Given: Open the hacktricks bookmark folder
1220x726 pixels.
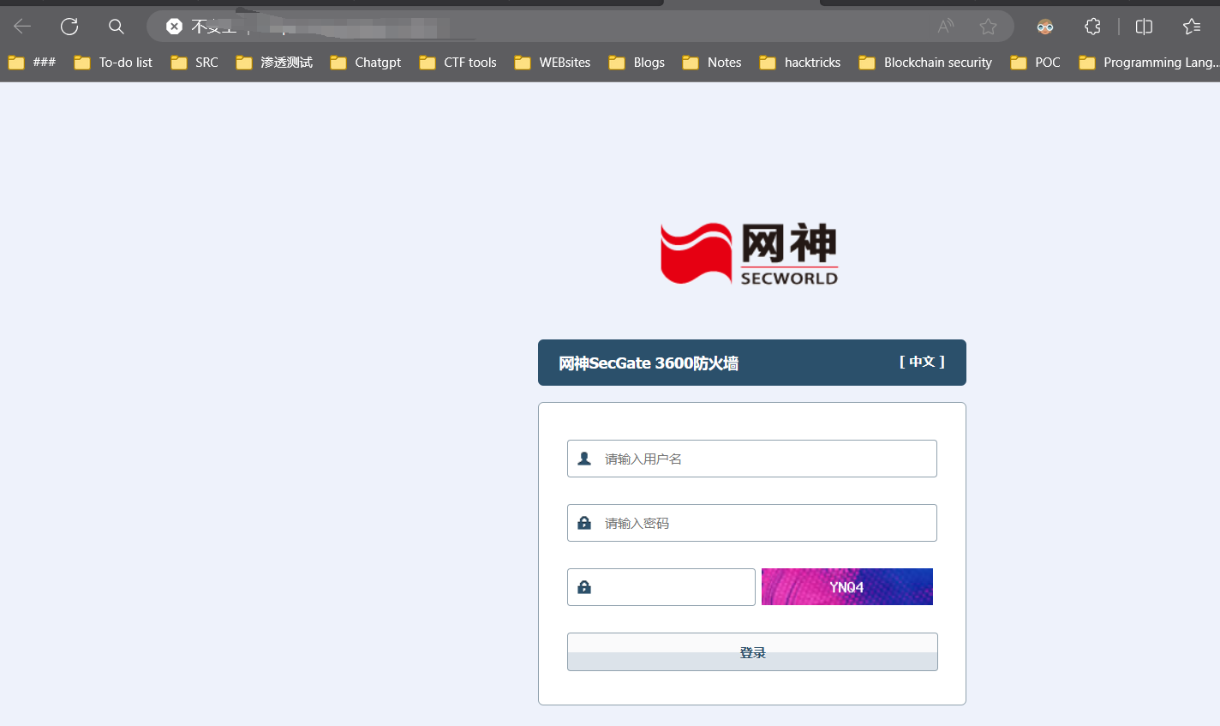Looking at the screenshot, I should click(800, 63).
